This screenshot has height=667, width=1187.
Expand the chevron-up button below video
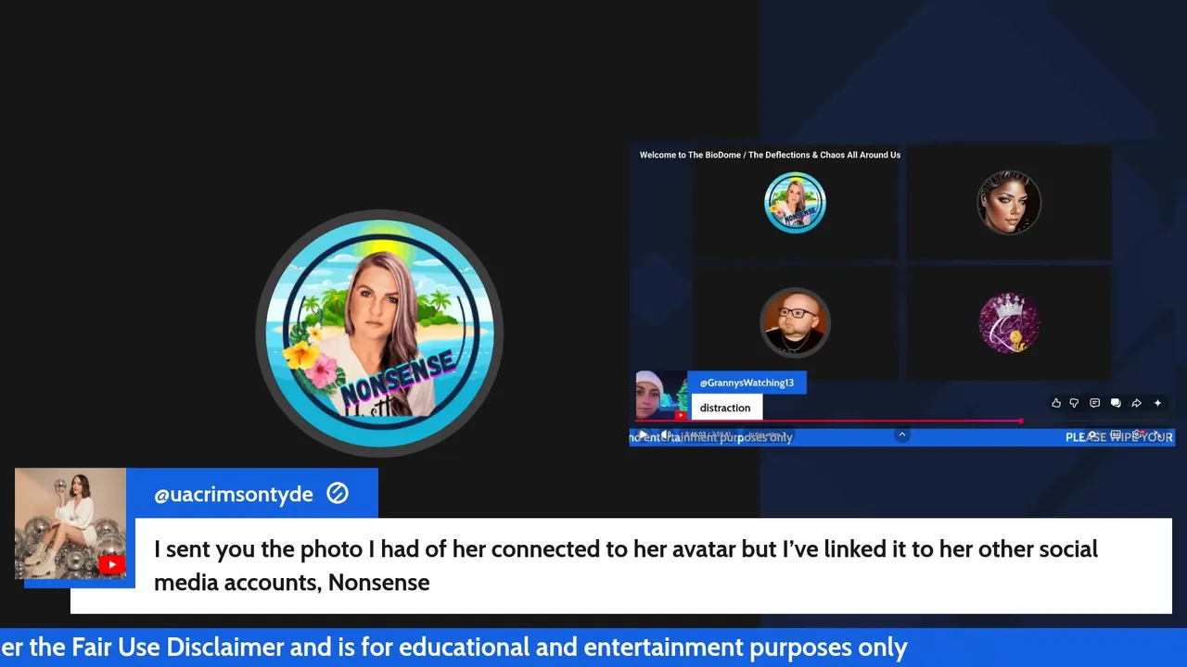[x=902, y=434]
